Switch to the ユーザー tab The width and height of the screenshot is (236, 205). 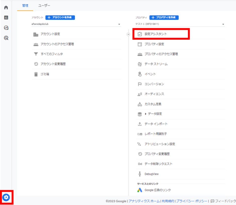(x=44, y=6)
